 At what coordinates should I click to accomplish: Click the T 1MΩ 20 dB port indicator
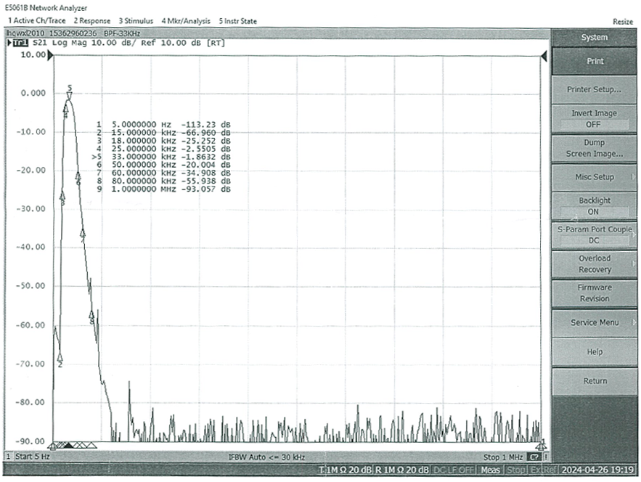coord(346,470)
